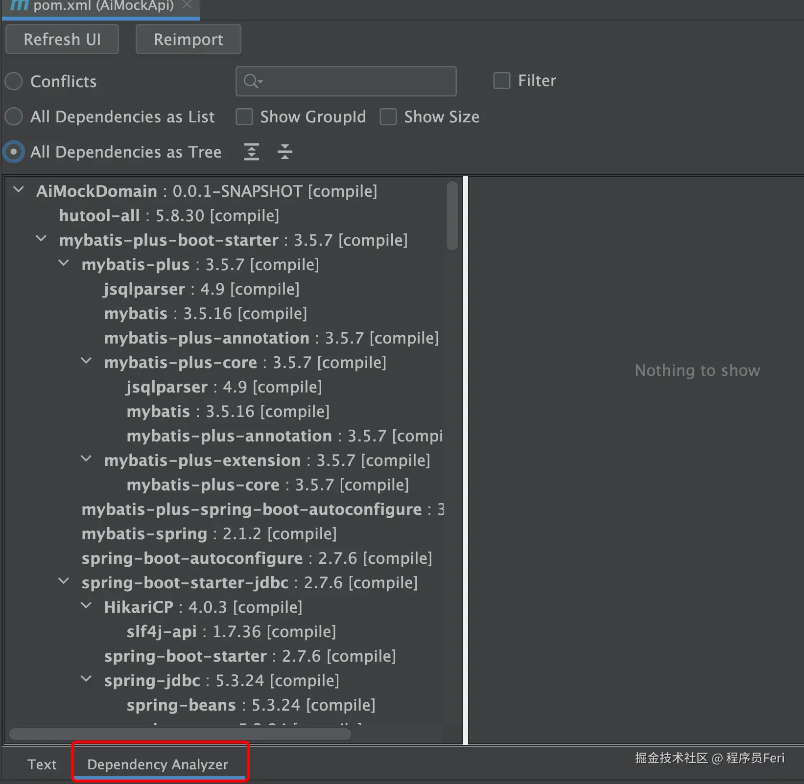Click the Refresh UI button
This screenshot has width=804, height=784.
click(62, 39)
